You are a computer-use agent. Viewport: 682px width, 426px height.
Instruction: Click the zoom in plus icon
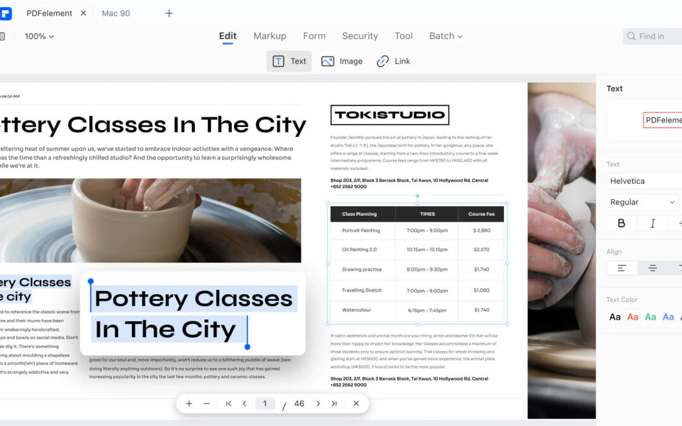click(189, 403)
